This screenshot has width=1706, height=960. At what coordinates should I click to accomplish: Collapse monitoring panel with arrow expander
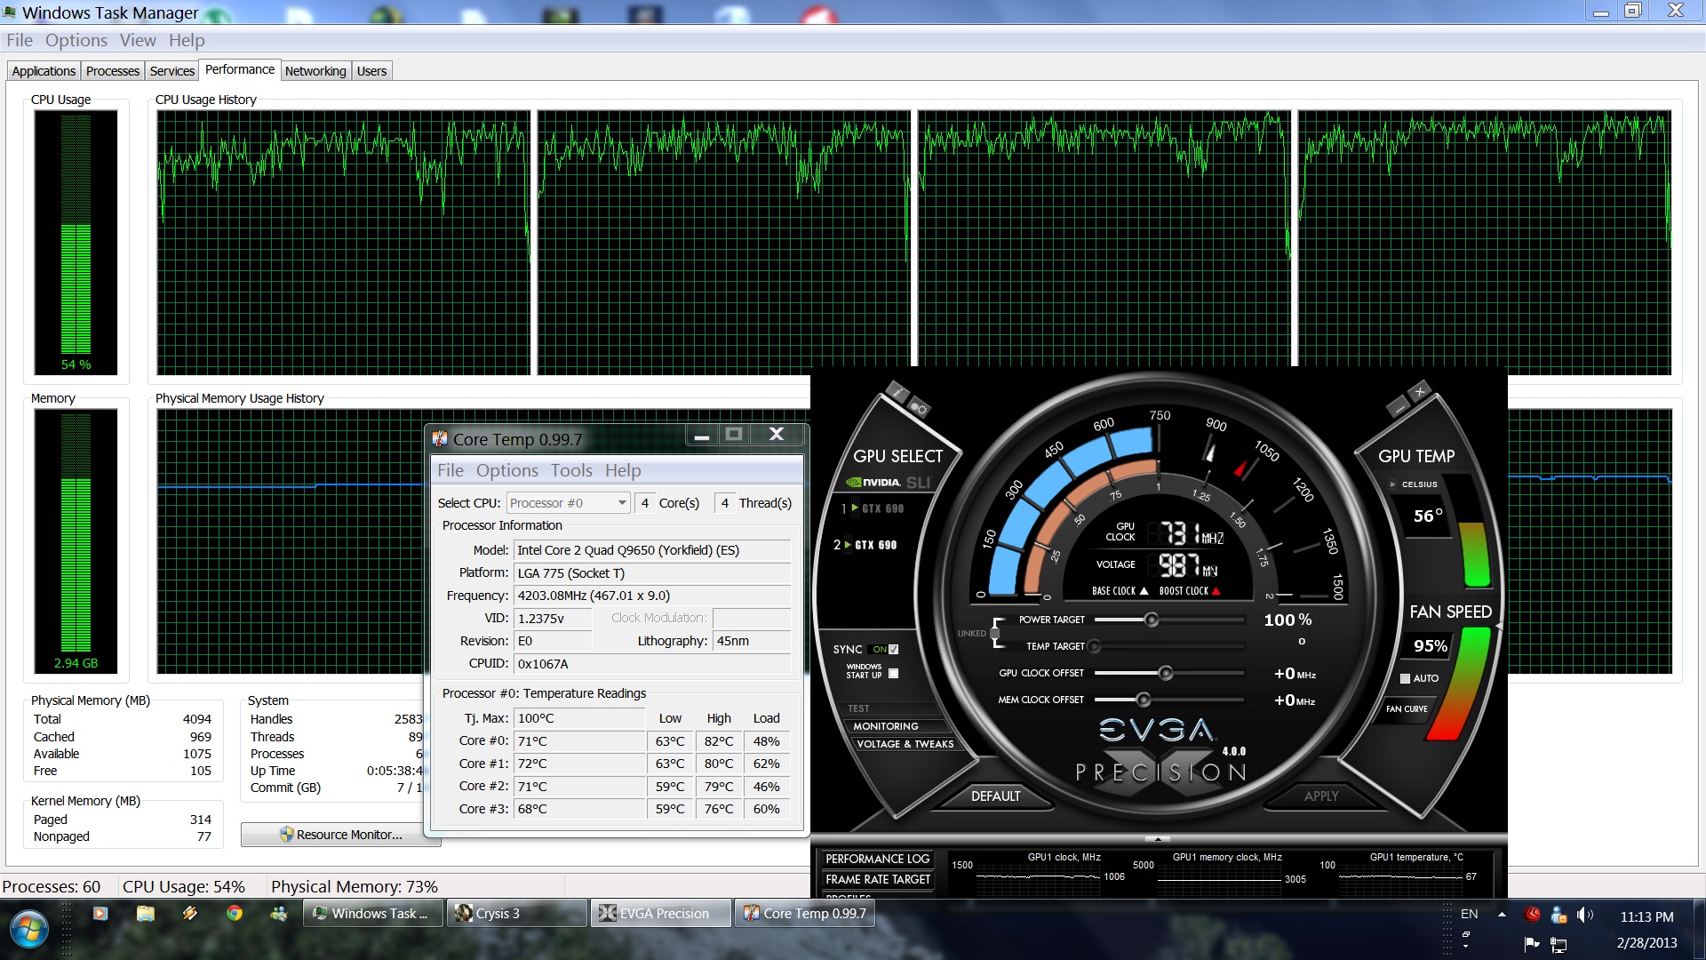[1157, 838]
